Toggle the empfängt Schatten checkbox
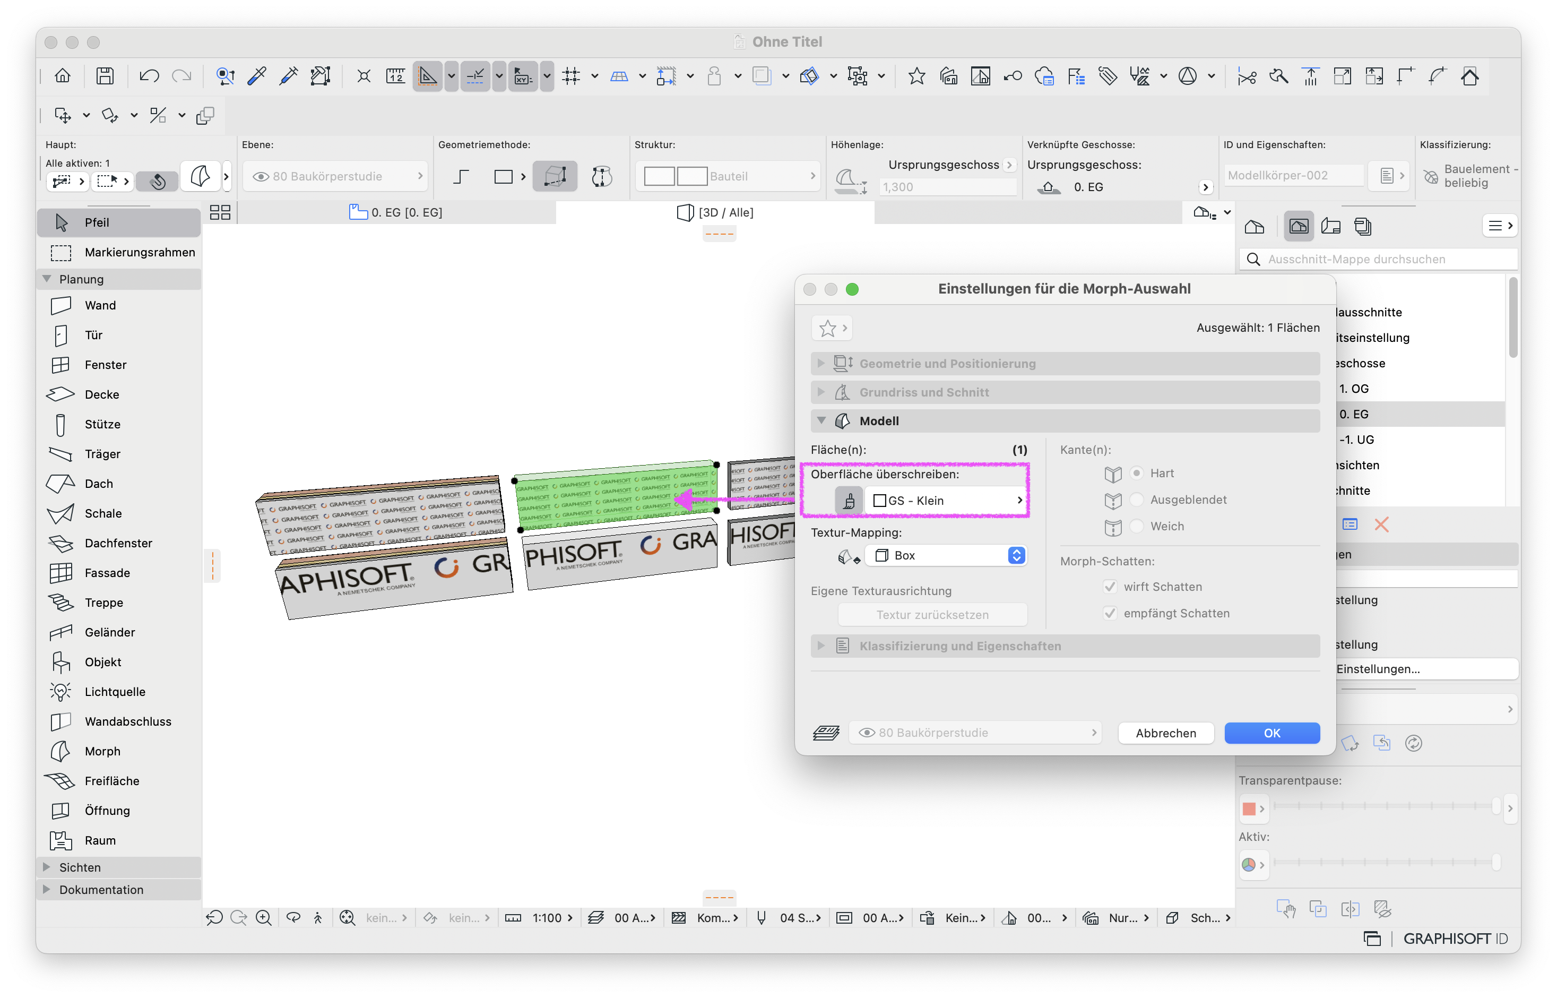 coord(1110,614)
